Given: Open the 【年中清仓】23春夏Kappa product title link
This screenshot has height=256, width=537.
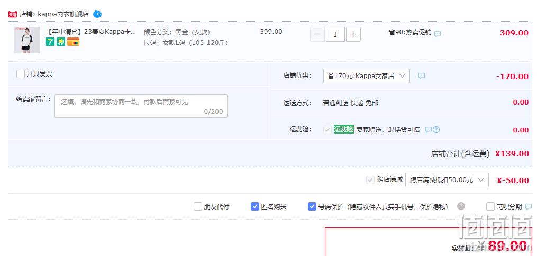Looking at the screenshot, I should tap(91, 32).
